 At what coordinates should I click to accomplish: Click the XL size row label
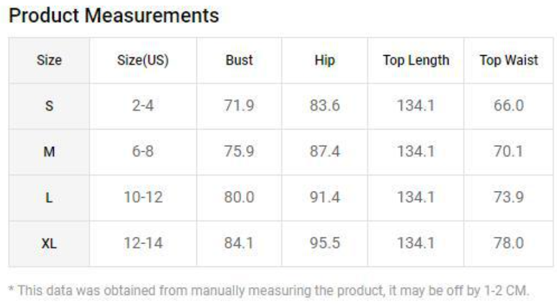click(49, 244)
